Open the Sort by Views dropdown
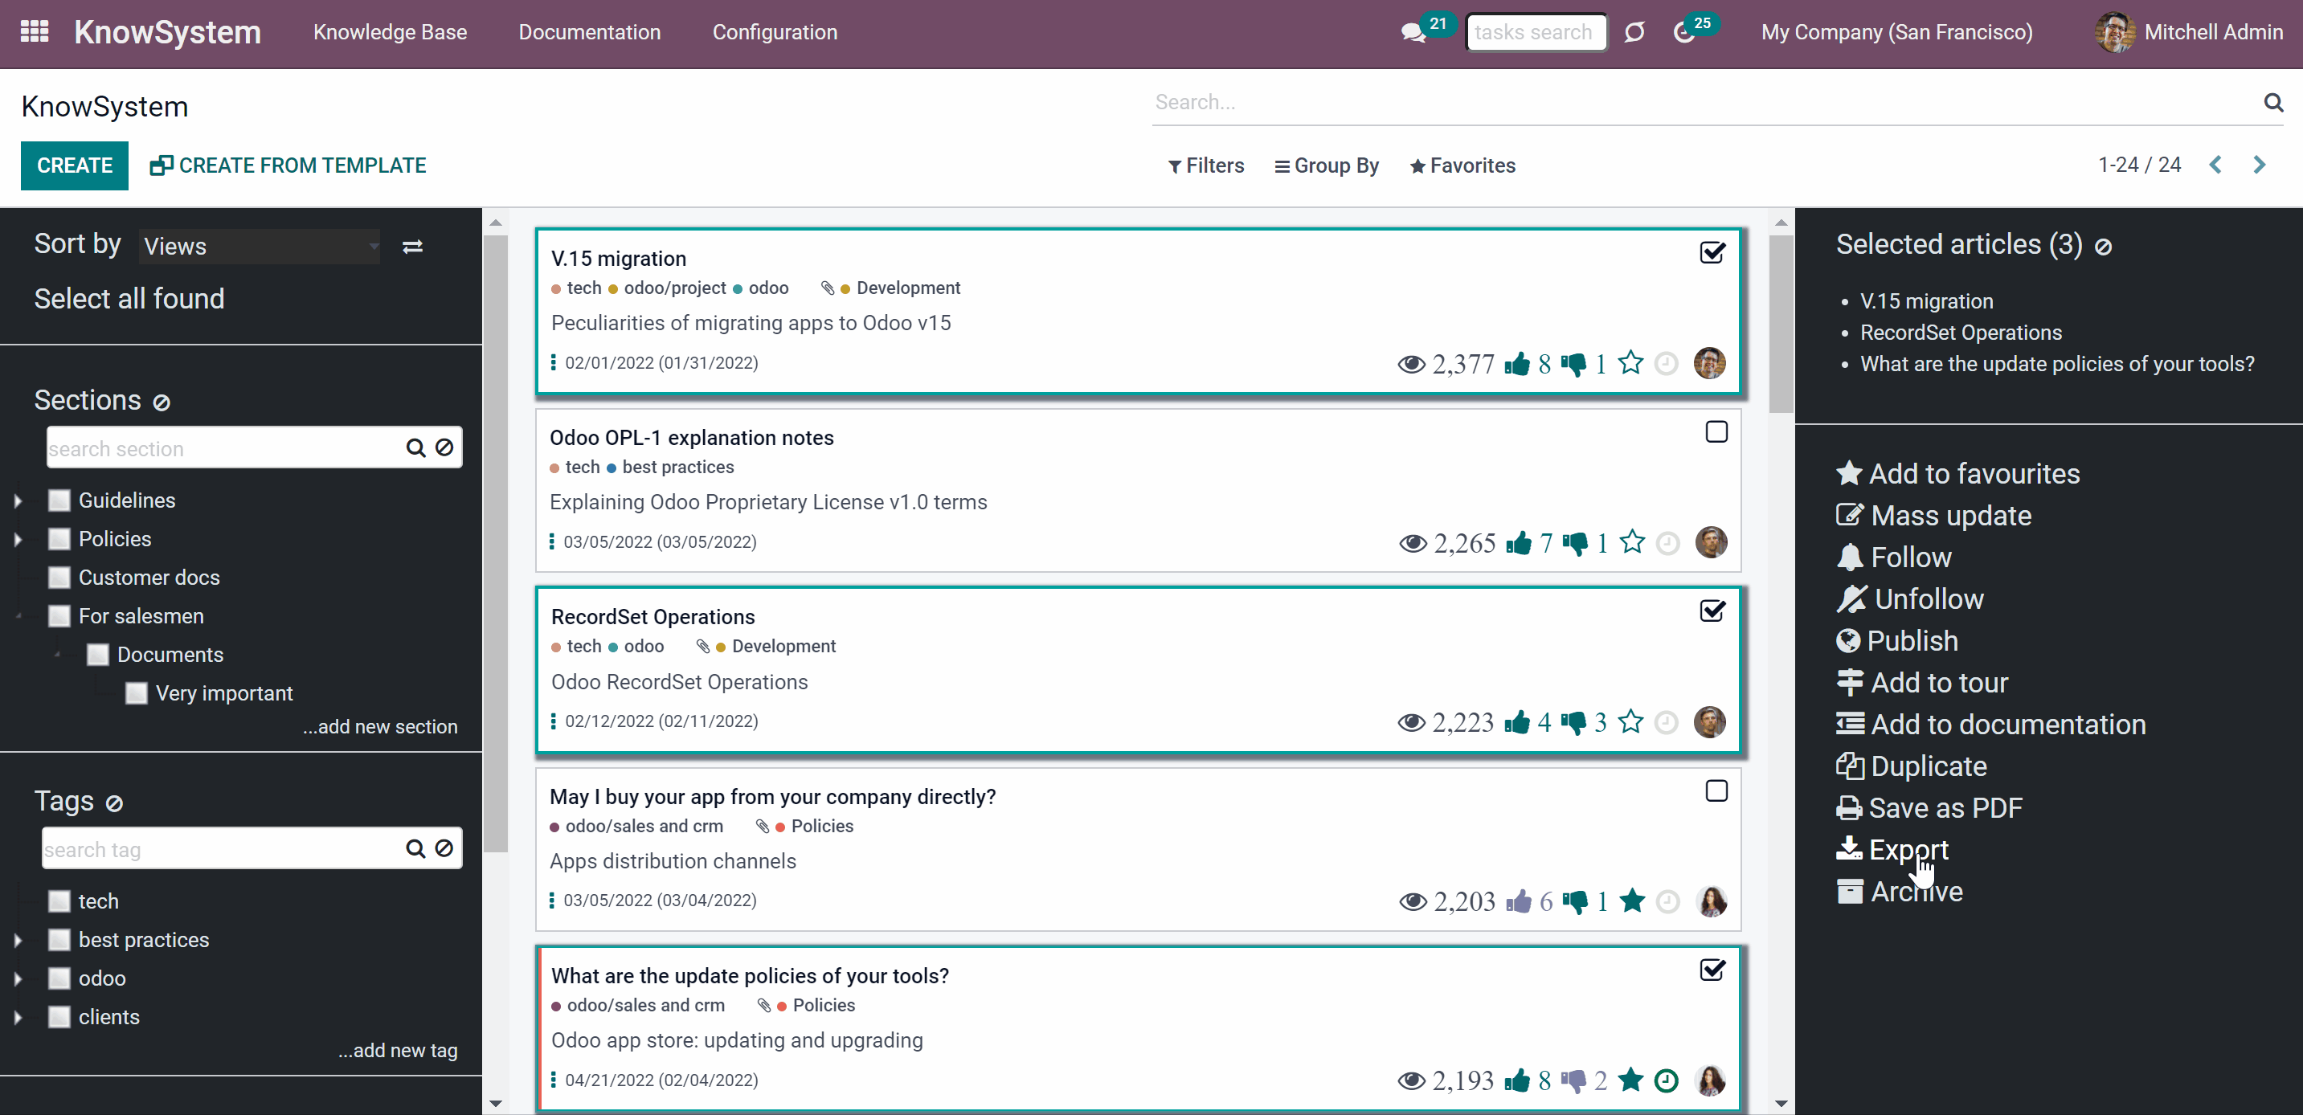 [x=260, y=247]
